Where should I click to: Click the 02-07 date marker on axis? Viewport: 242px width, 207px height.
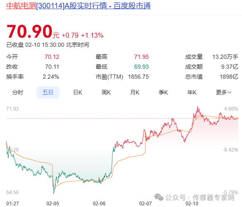pos(145,203)
